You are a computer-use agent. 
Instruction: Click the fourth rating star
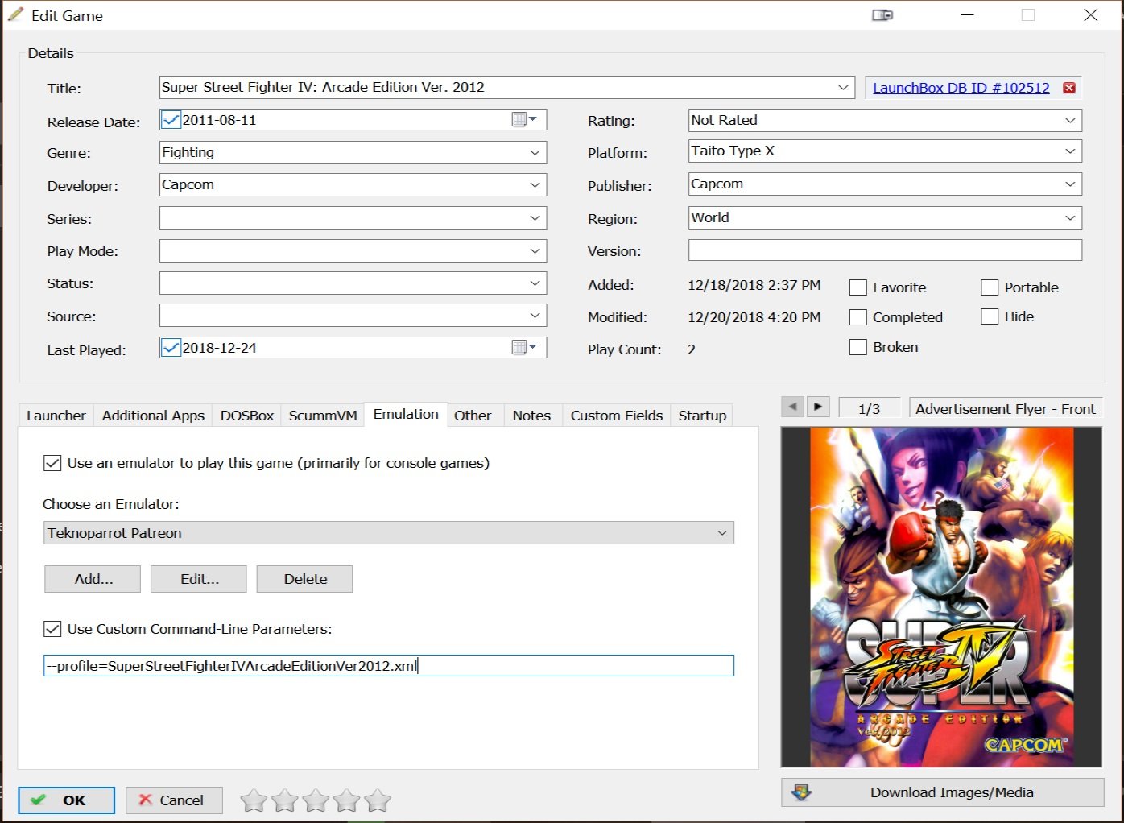click(346, 800)
